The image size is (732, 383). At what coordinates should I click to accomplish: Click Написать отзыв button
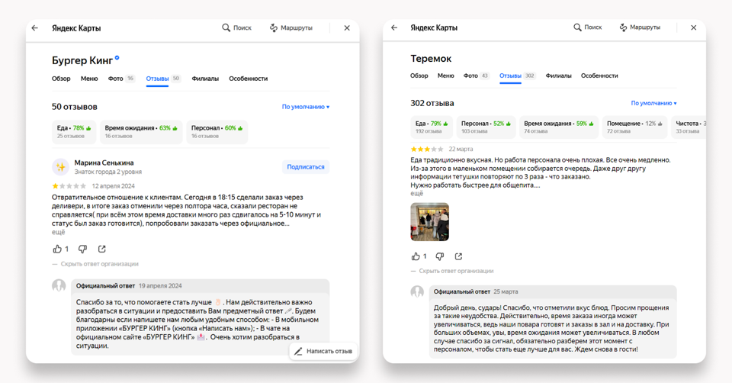click(323, 351)
